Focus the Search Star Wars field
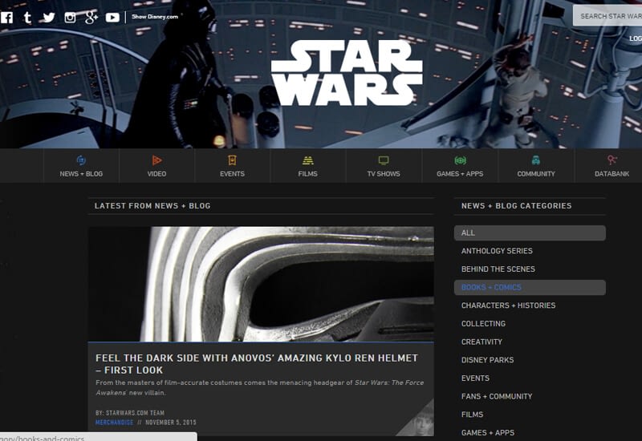This screenshot has width=642, height=441. point(607,16)
